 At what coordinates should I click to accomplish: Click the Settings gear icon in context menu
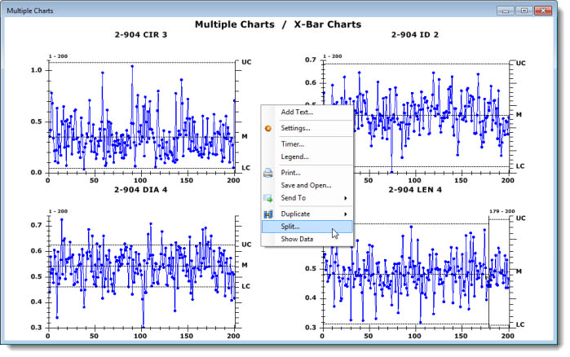(x=268, y=128)
